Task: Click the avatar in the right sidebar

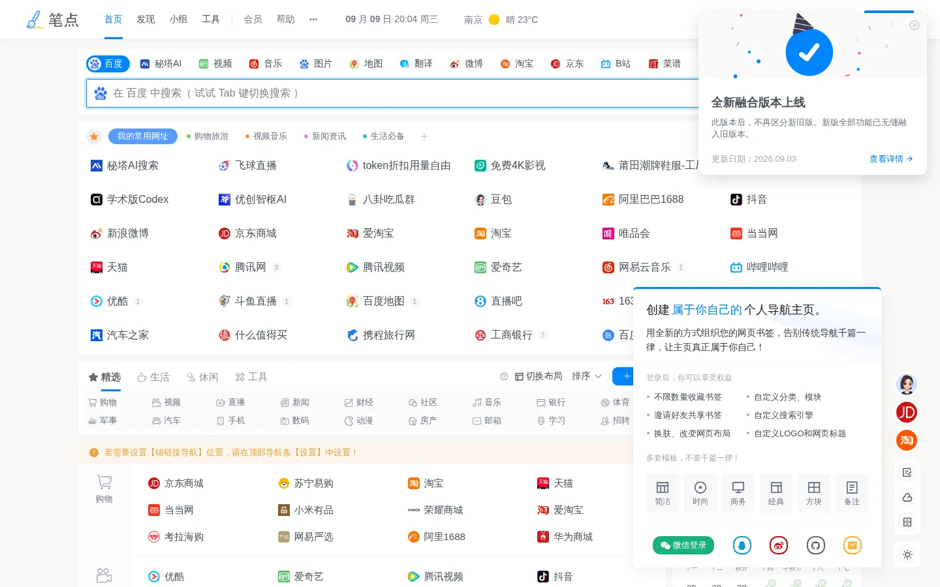Action: tap(907, 384)
